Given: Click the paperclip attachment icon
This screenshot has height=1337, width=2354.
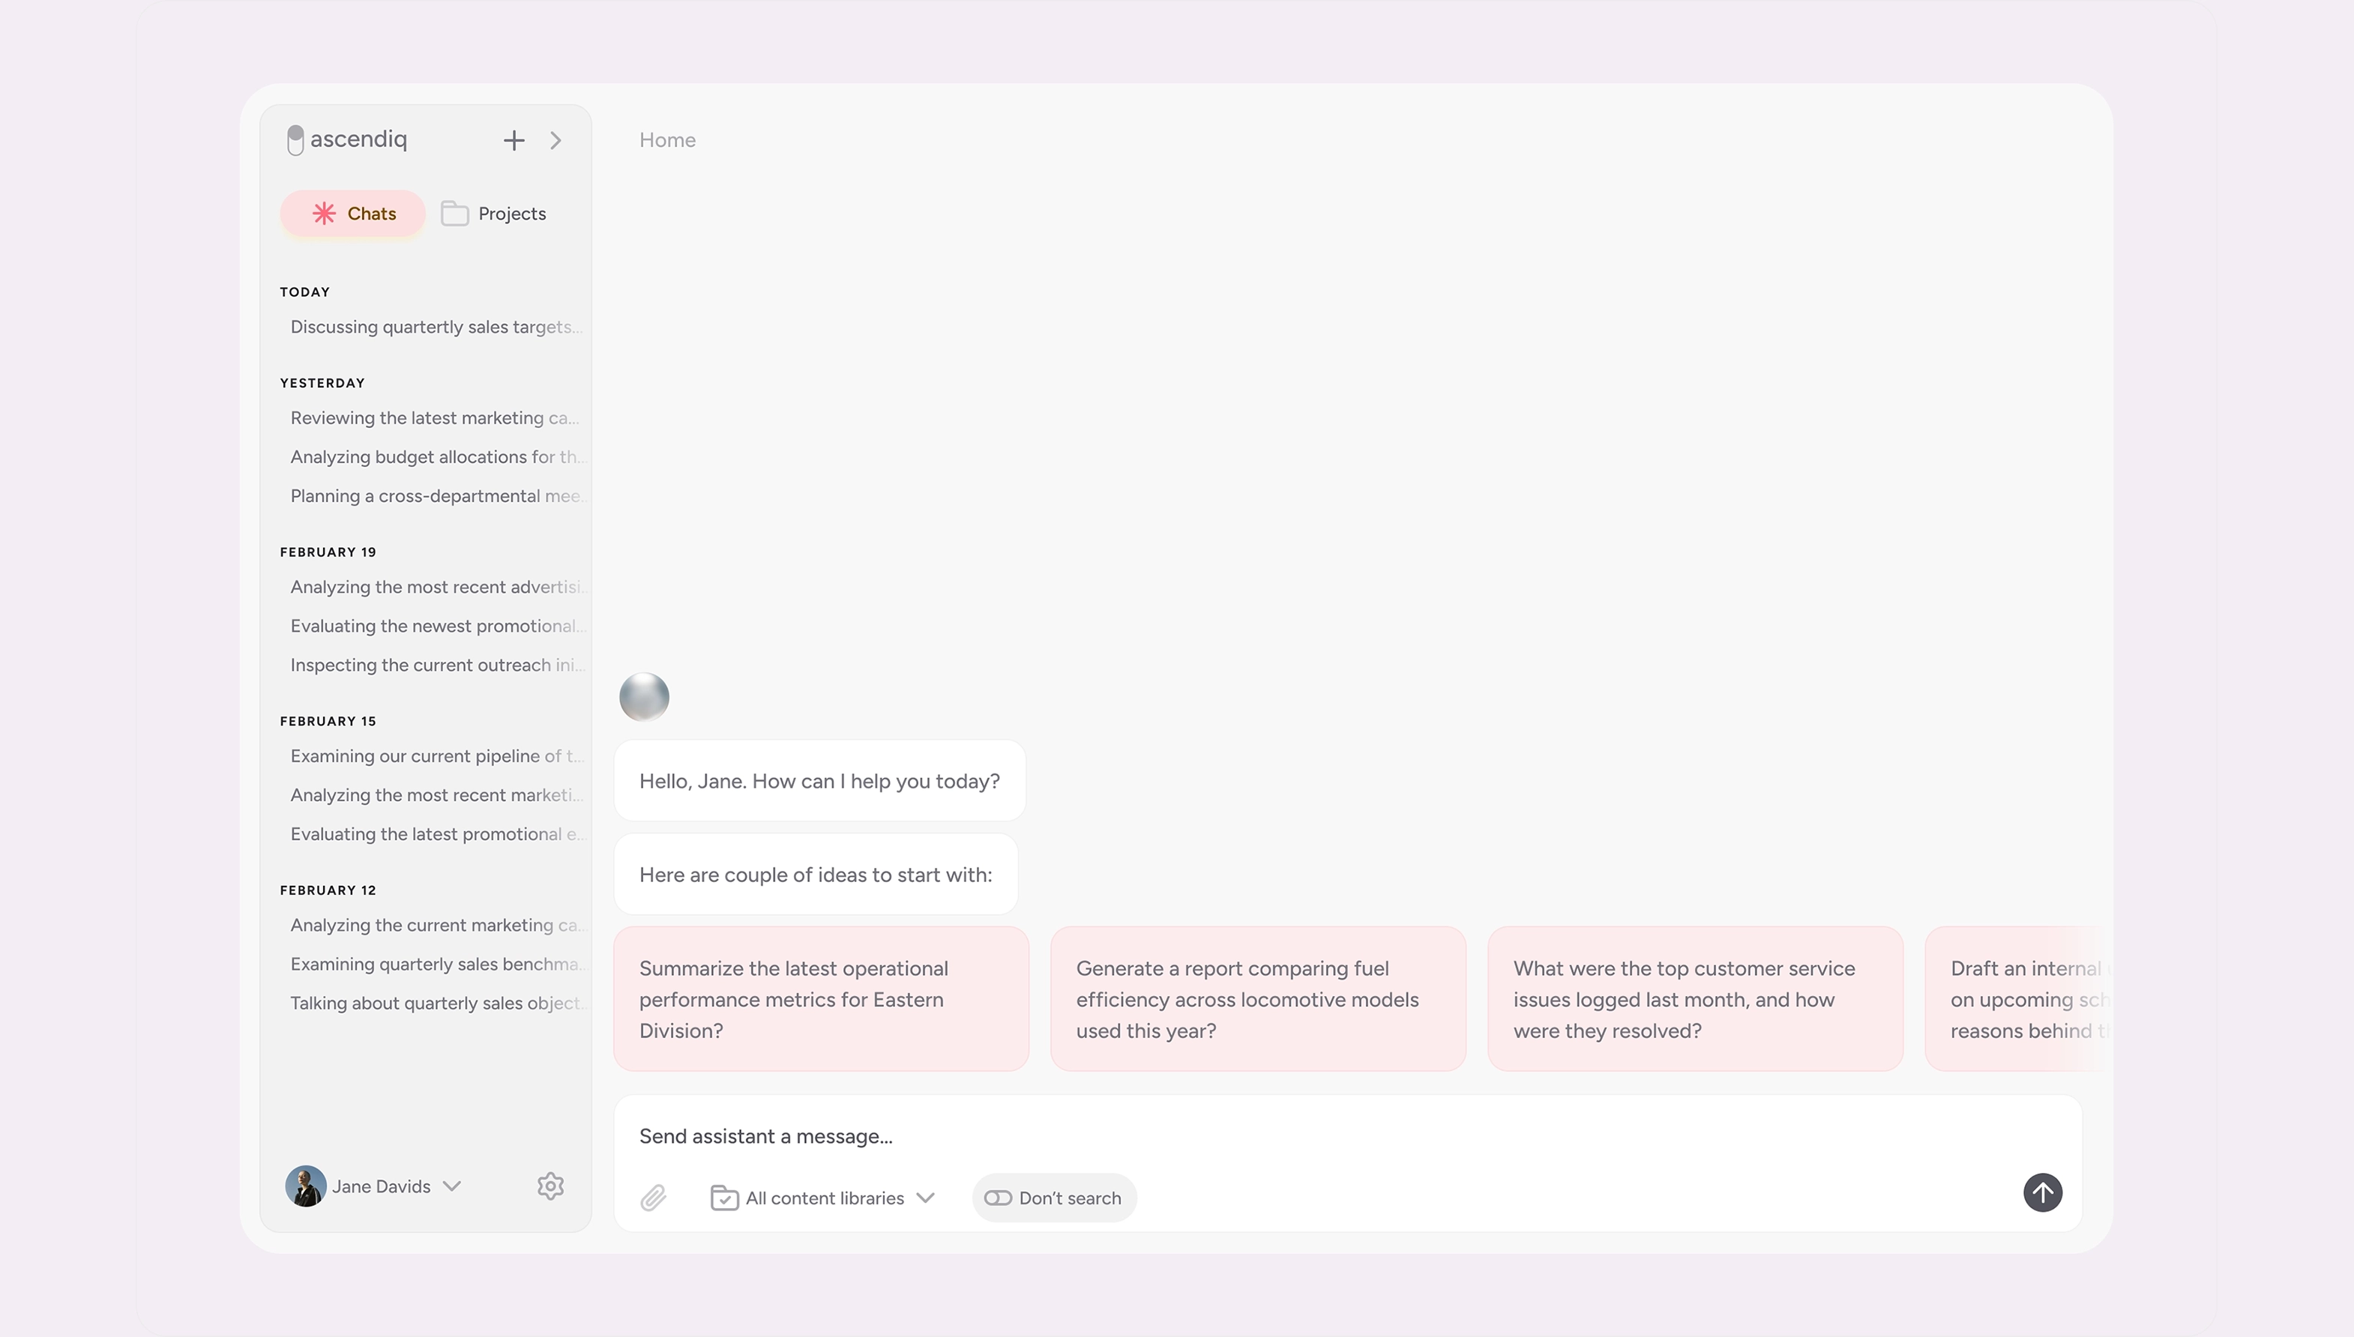Looking at the screenshot, I should pyautogui.click(x=653, y=1198).
